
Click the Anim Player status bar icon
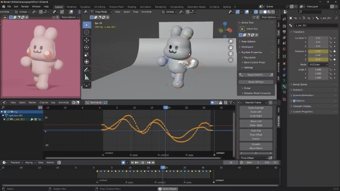(x=160, y=189)
